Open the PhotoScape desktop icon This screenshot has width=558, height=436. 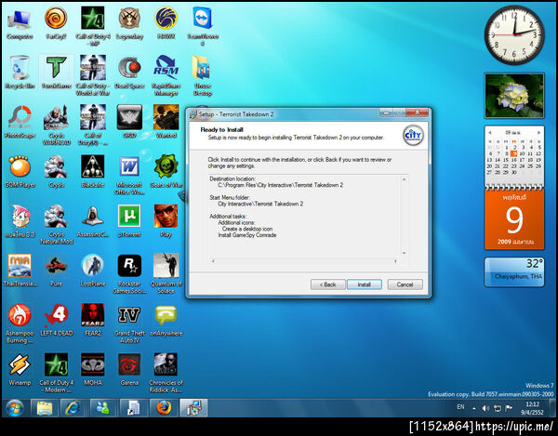[20, 122]
